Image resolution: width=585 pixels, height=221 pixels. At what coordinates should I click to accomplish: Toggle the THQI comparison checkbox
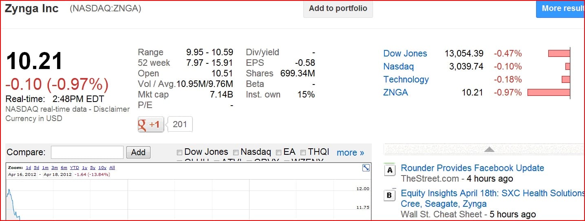point(303,153)
